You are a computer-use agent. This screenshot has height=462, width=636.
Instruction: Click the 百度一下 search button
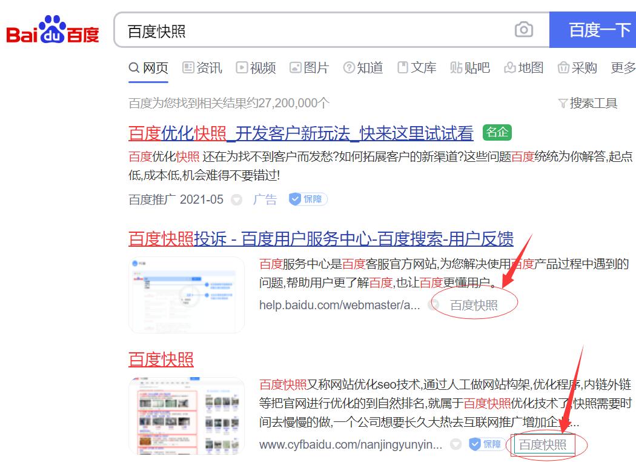pyautogui.click(x=593, y=30)
